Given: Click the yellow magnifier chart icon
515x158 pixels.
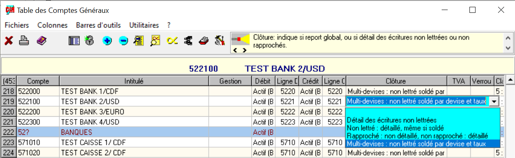Looking at the screenshot, I should [x=156, y=41].
